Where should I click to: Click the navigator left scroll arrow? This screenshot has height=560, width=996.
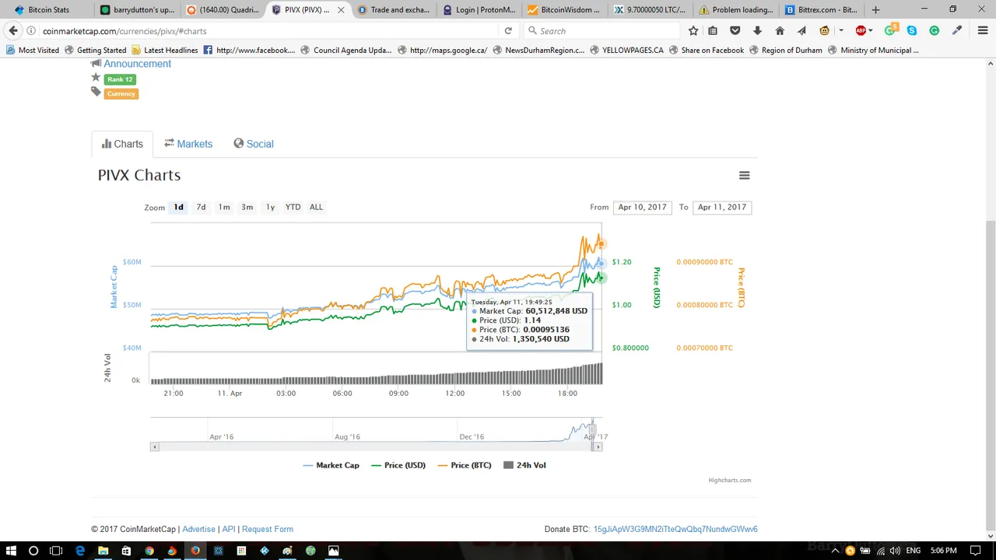pyautogui.click(x=155, y=446)
